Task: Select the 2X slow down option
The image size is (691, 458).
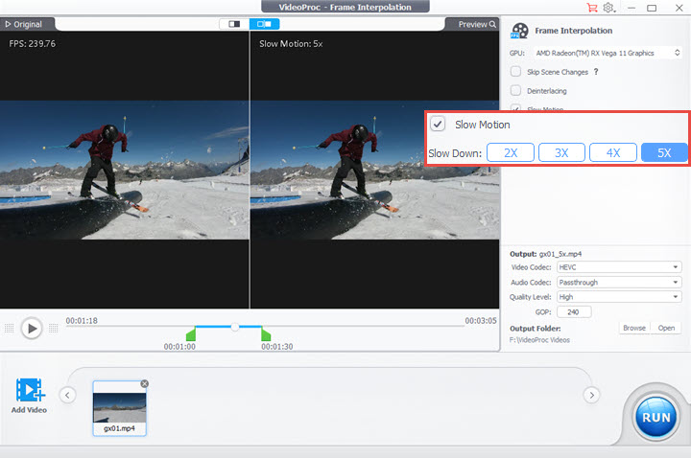Action: point(511,152)
